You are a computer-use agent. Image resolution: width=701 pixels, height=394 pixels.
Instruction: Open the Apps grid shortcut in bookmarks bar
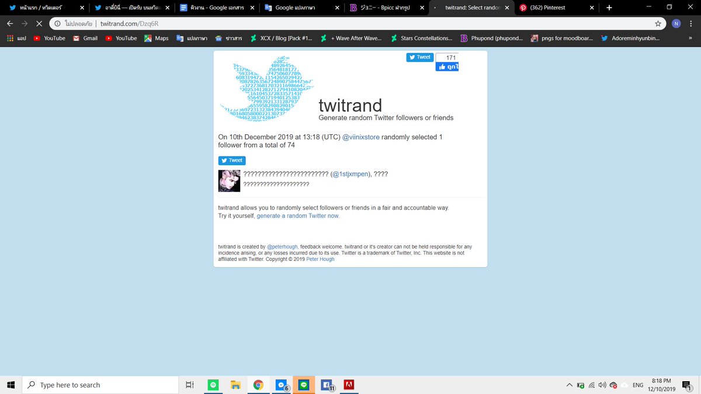pyautogui.click(x=17, y=38)
